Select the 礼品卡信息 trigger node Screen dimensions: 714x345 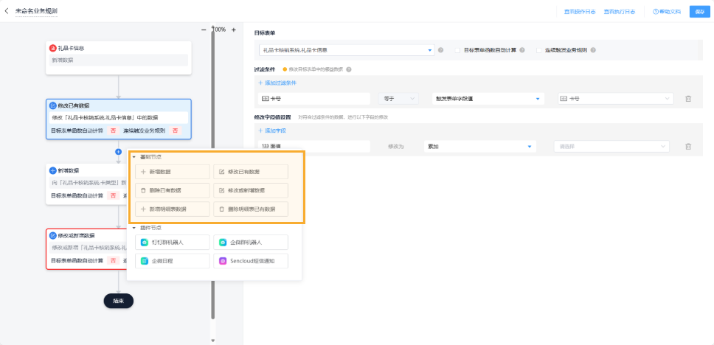119,57
